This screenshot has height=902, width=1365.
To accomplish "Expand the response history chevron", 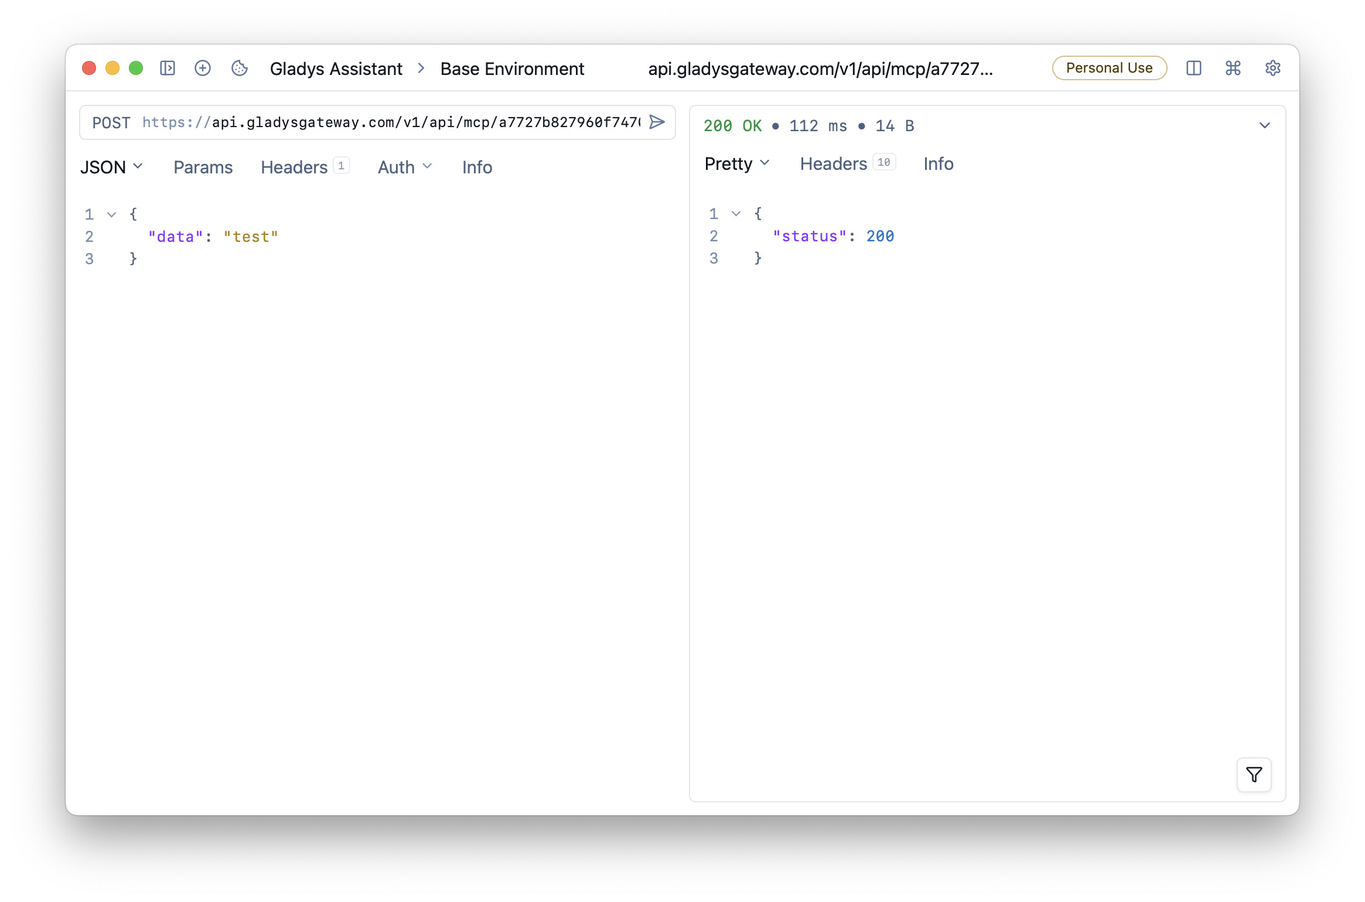I will coord(1264,125).
